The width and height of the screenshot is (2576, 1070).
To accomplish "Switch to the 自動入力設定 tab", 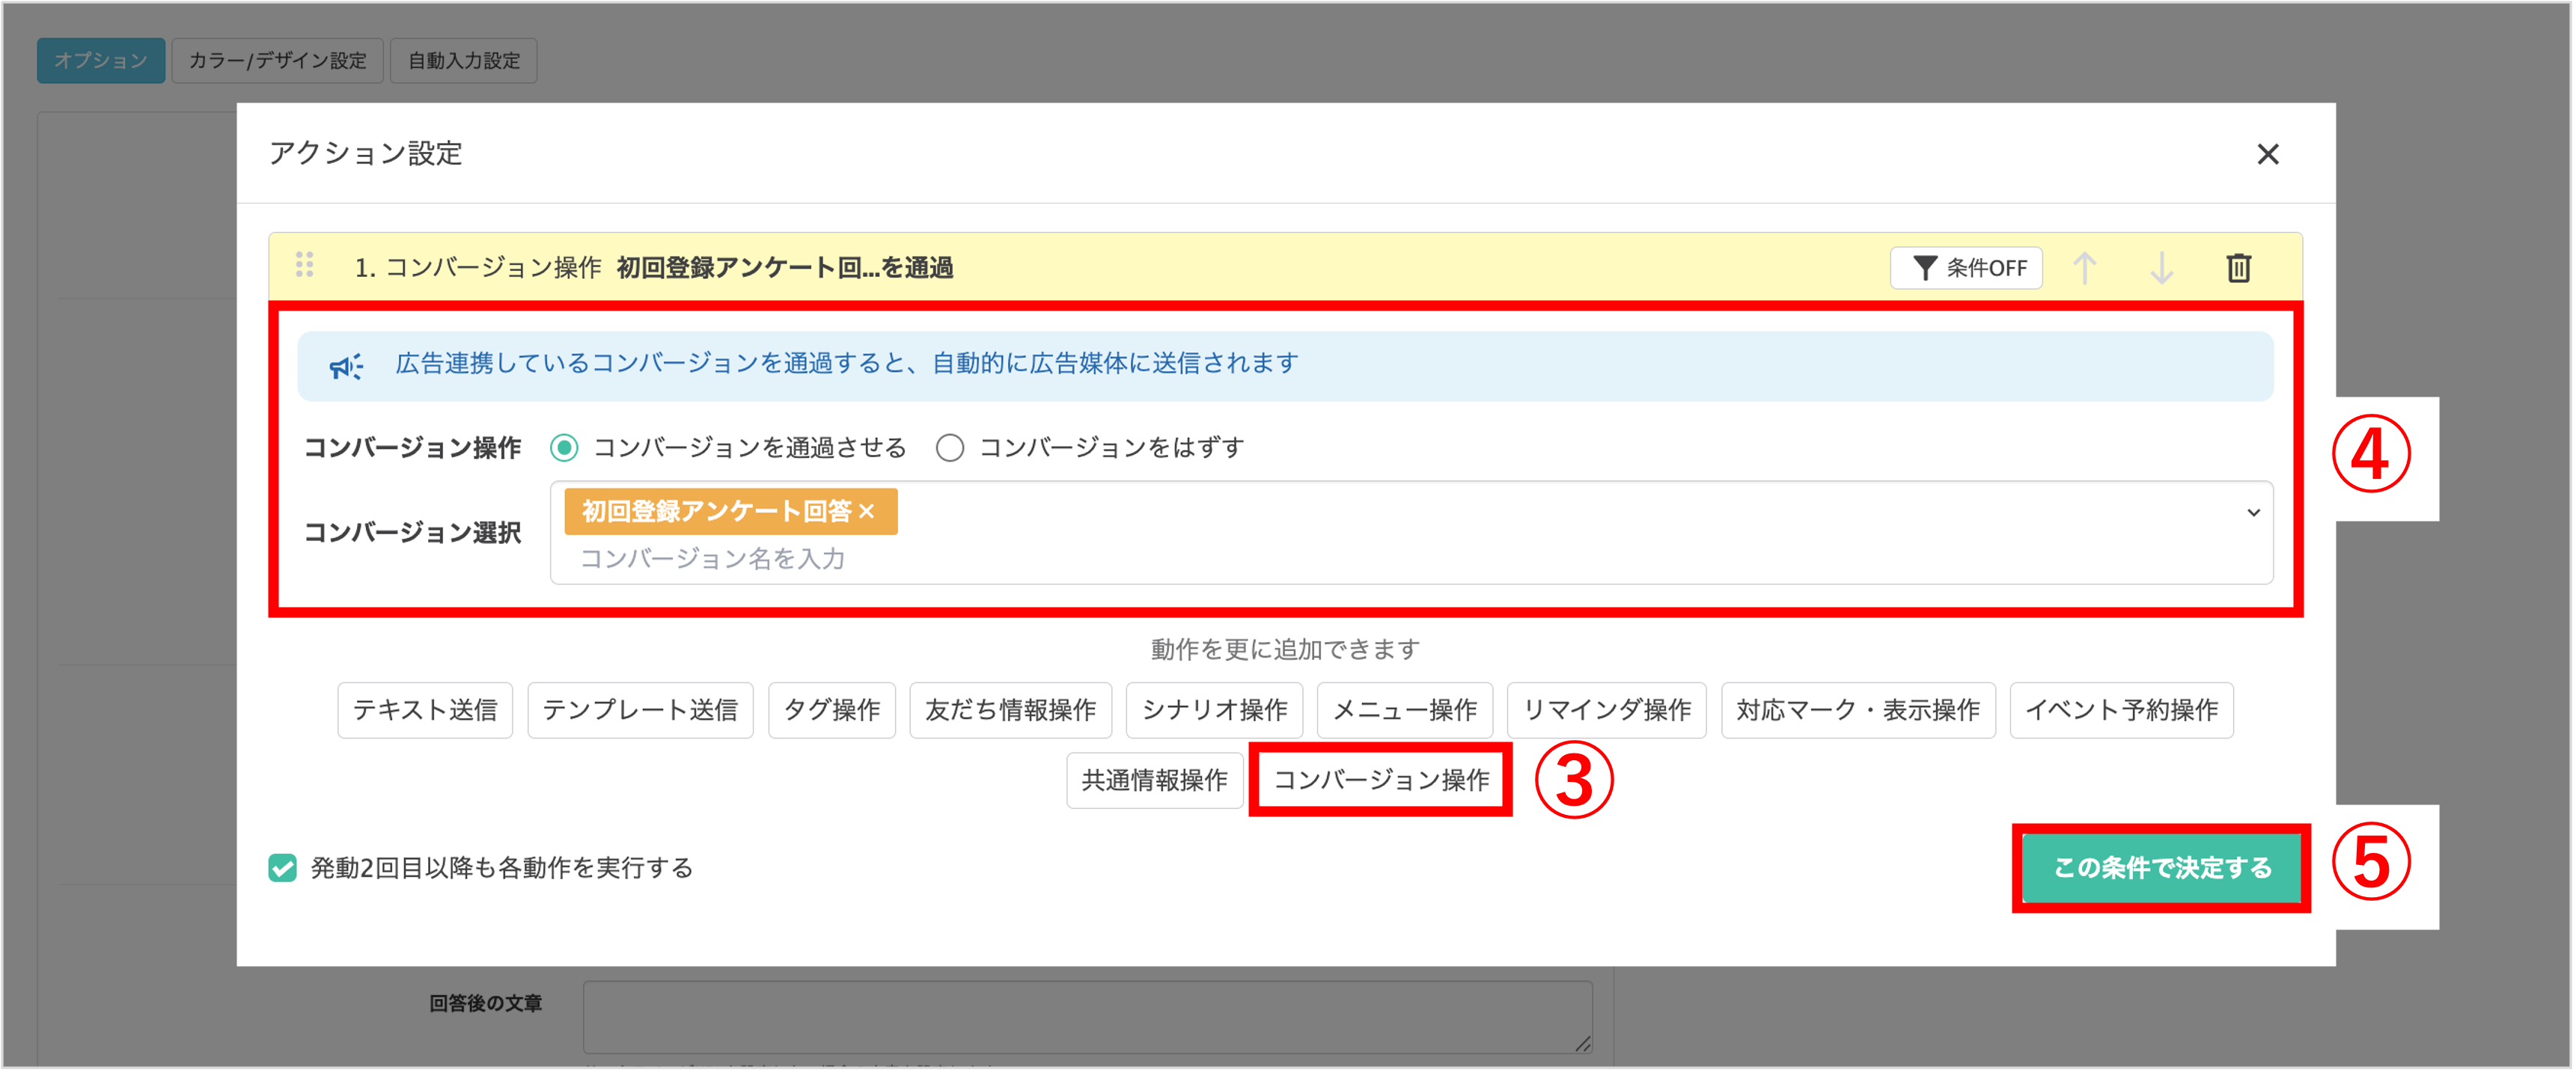I will [463, 60].
